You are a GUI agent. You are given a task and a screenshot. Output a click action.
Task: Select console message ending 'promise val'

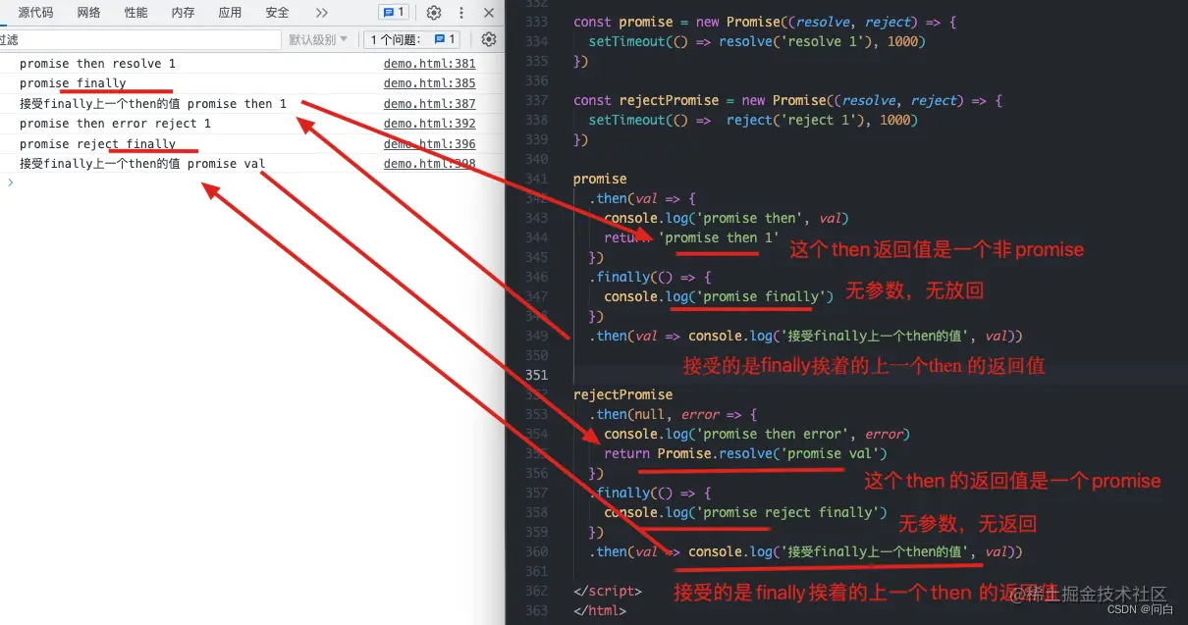tap(142, 164)
